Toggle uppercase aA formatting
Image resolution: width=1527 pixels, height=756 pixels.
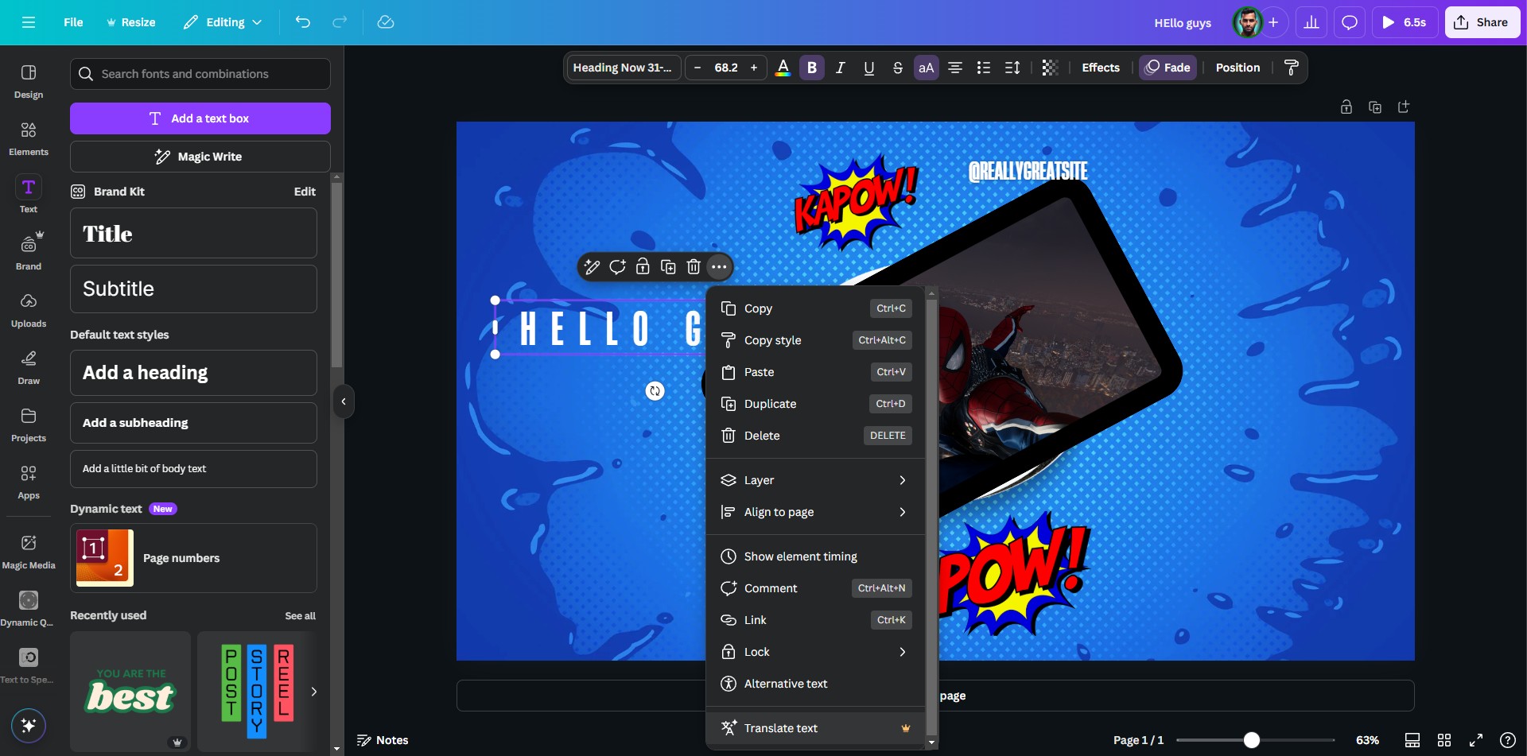(926, 68)
